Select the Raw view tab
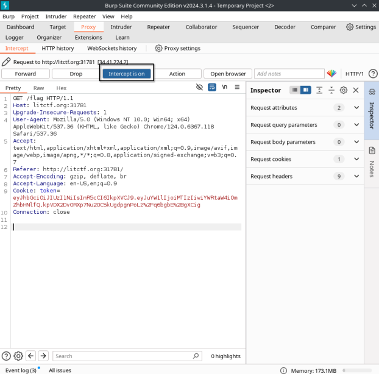 (38, 88)
